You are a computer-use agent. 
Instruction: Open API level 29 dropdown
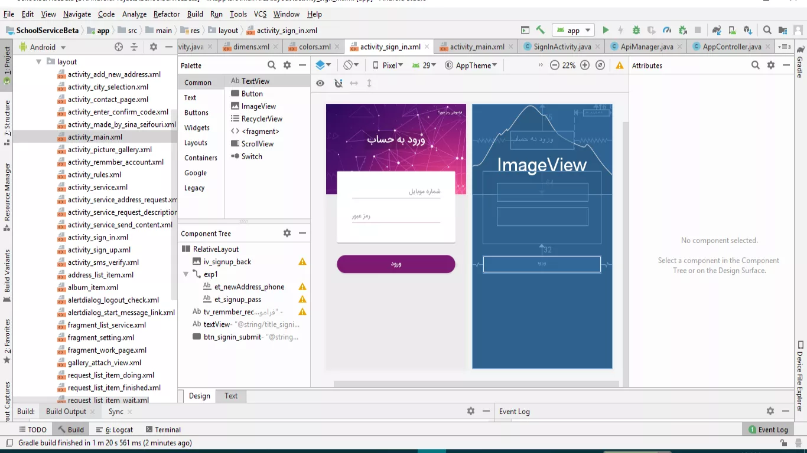click(424, 65)
